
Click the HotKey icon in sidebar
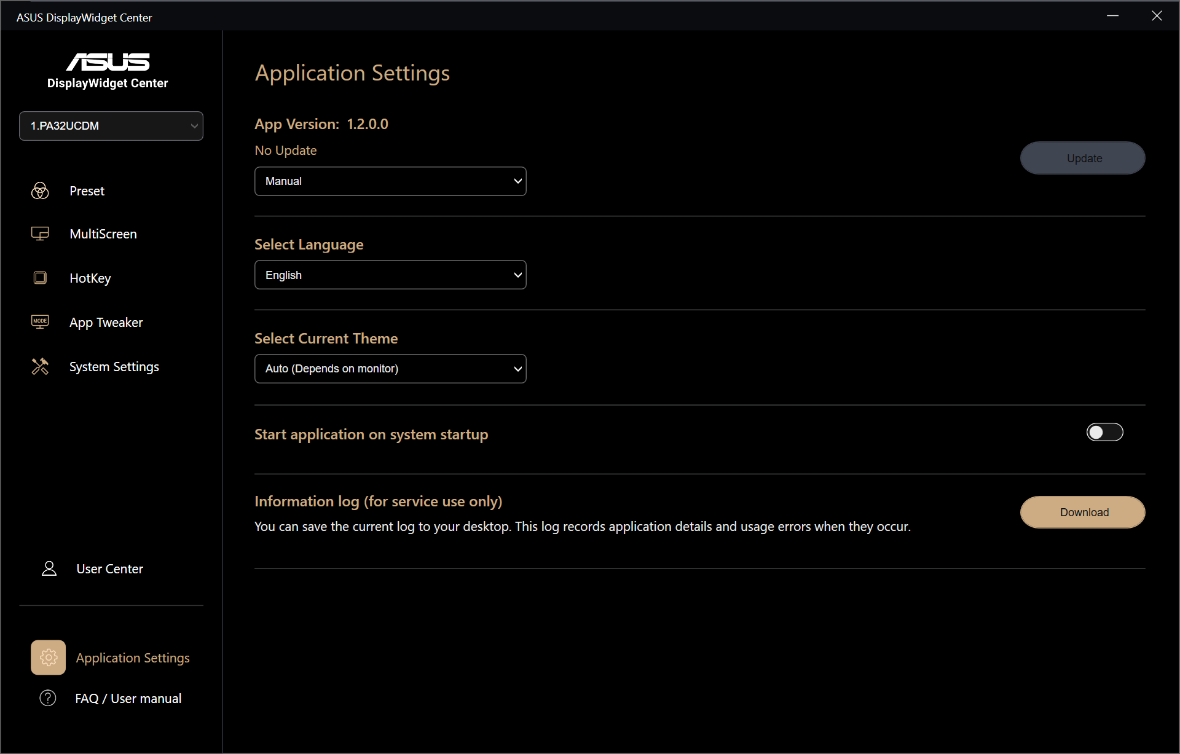tap(40, 278)
